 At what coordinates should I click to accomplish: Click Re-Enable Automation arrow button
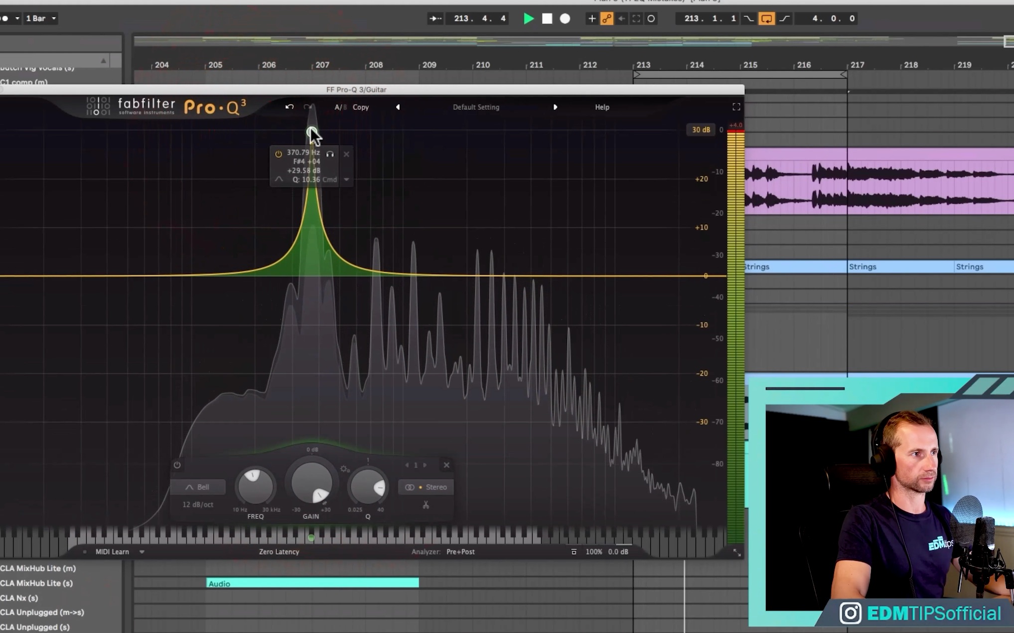(621, 18)
